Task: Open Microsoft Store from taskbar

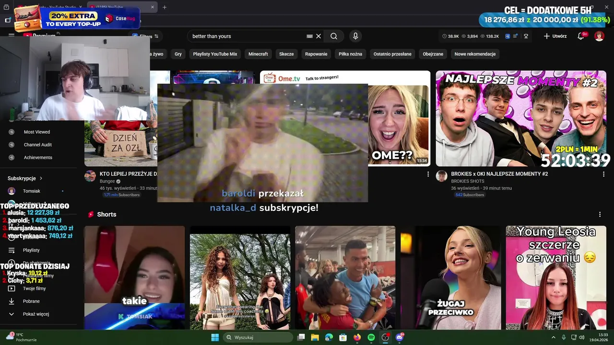Action: click(x=343, y=337)
